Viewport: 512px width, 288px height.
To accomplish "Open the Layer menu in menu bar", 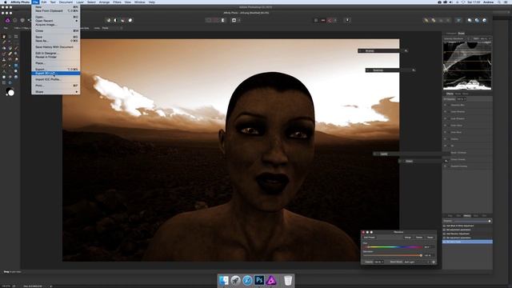I will pyautogui.click(x=80, y=2).
